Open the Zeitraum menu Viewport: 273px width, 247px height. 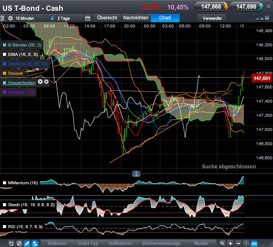pos(57,243)
